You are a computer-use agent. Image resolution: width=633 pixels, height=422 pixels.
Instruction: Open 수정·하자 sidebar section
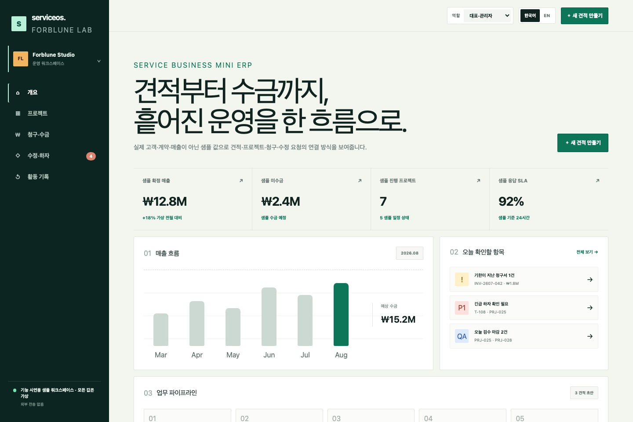tap(55, 156)
